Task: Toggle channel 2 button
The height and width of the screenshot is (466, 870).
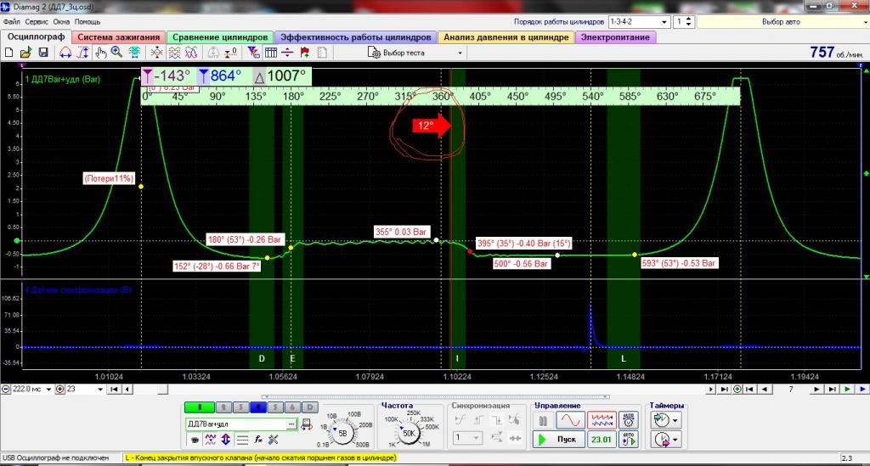Action: click(x=223, y=407)
